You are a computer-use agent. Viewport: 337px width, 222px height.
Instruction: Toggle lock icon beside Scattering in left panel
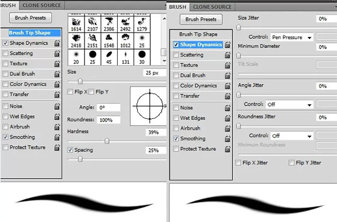click(x=57, y=53)
